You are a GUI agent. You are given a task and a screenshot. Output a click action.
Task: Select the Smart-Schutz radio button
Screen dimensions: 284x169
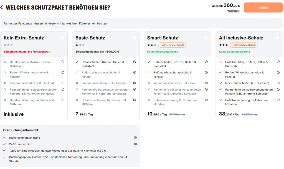click(206, 38)
